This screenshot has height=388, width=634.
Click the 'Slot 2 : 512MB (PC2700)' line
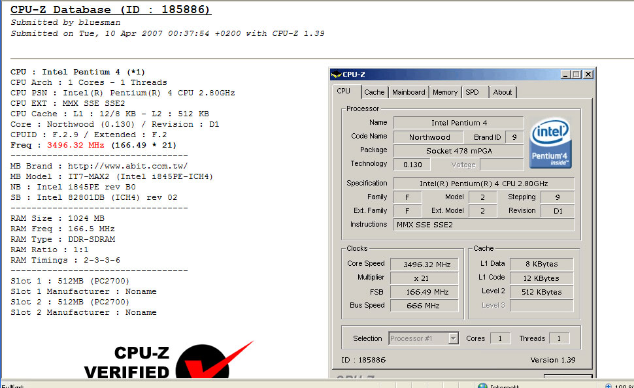[70, 302]
